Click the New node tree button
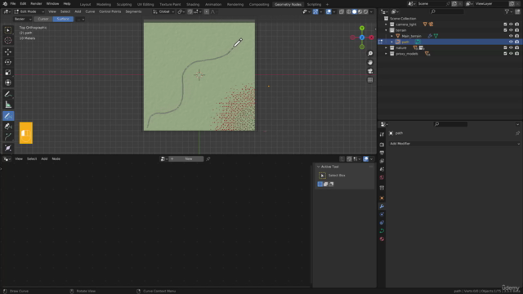Screen dimensions: 523x294 [x=186, y=159]
